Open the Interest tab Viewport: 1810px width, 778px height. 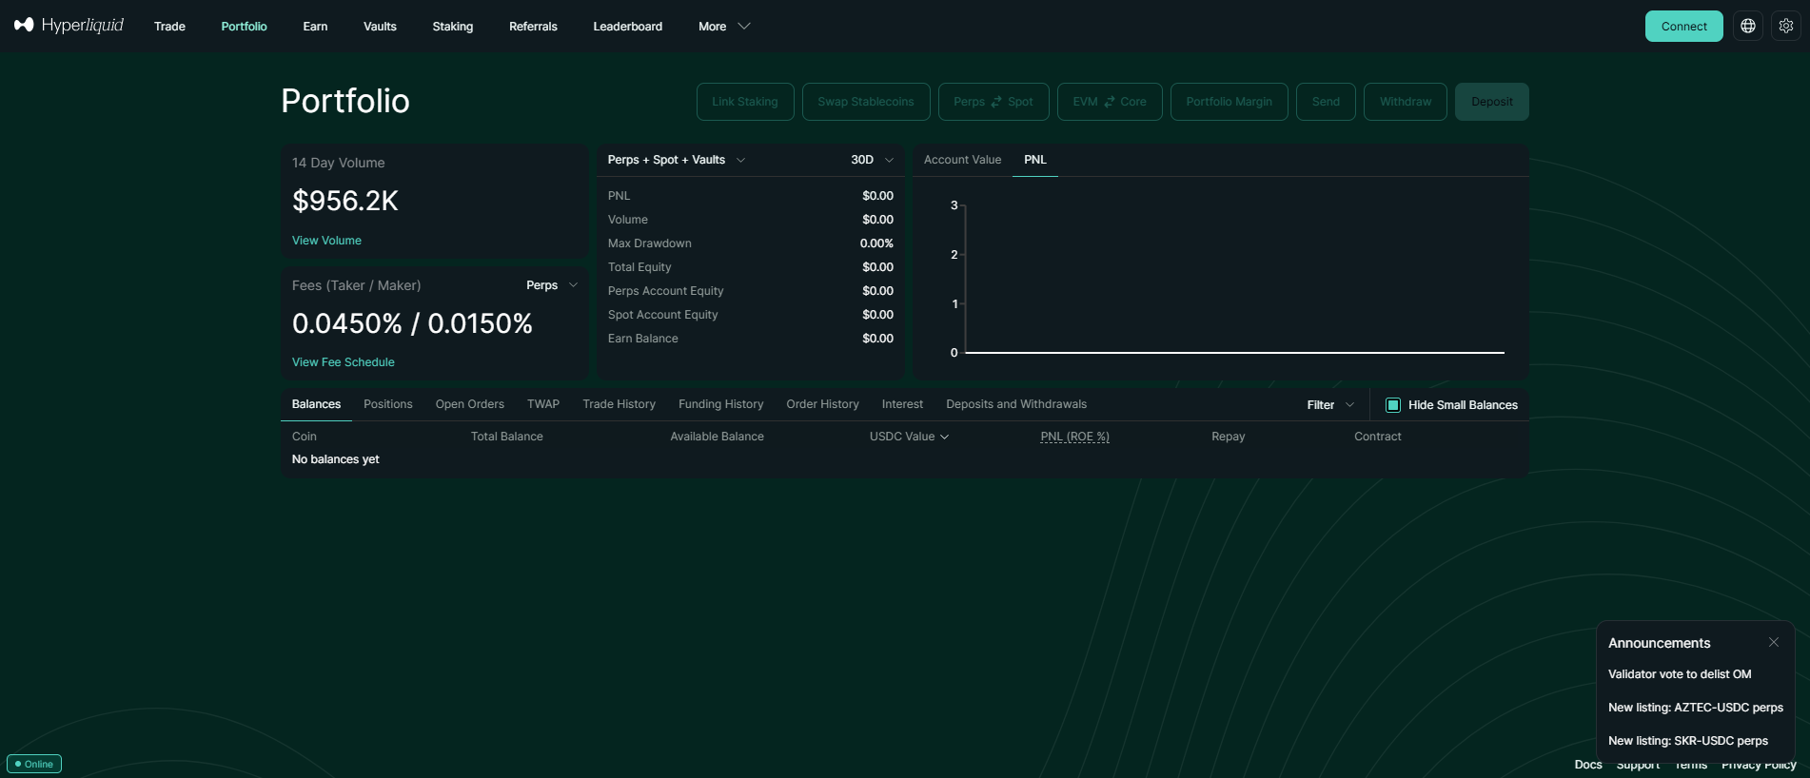point(902,404)
